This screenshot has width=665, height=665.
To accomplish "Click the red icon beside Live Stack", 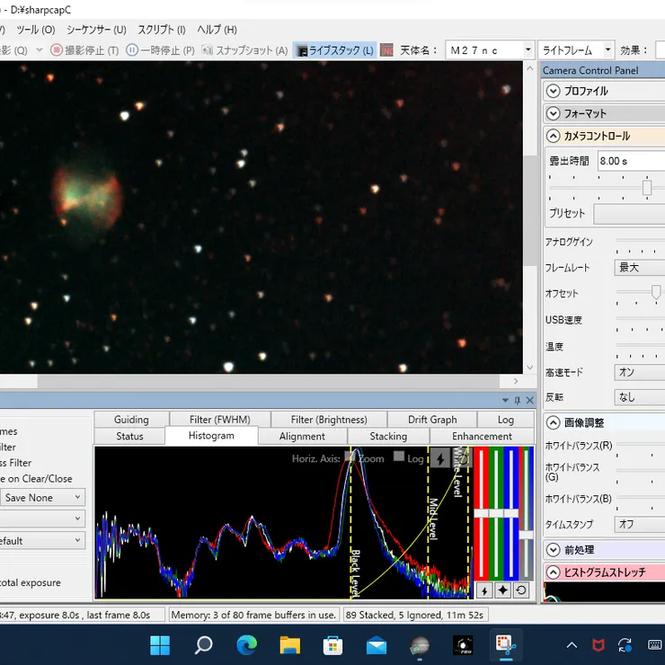I will click(x=386, y=50).
